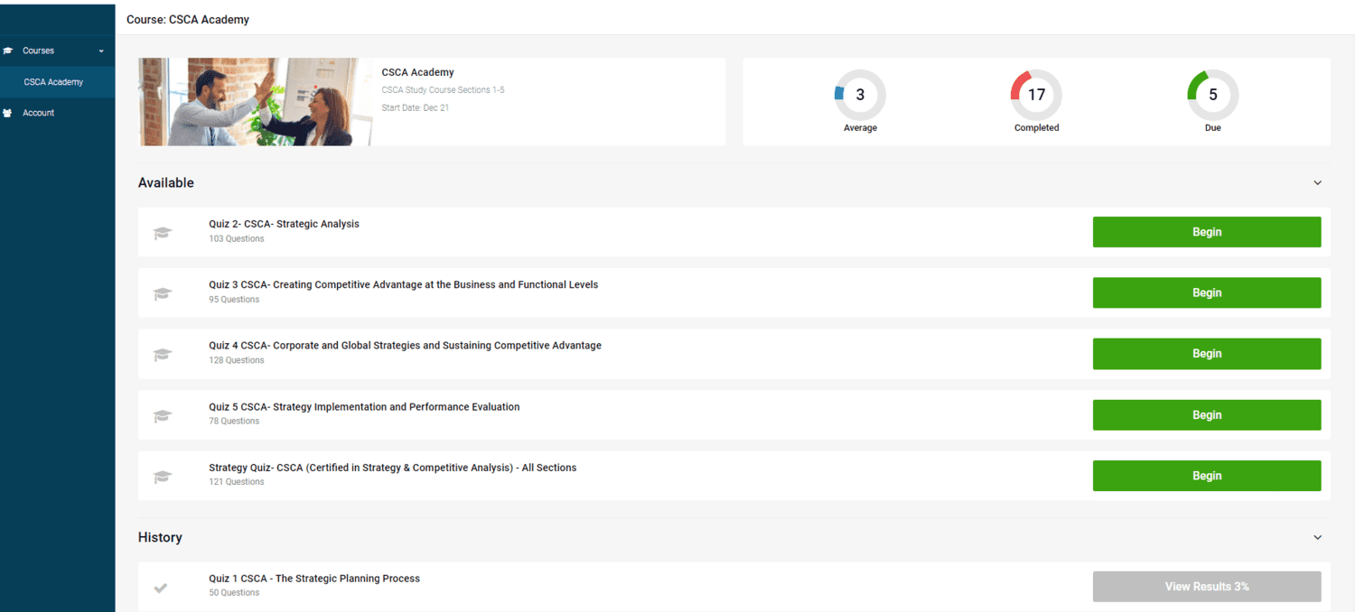Screen dimensions: 1355x612
Task: Click the Quiz 2- CSCA- Strategic Analysis title
Action: click(x=284, y=224)
